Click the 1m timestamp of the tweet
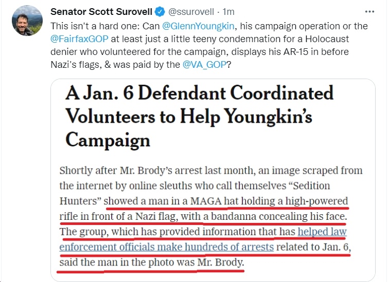Screen dimensions: 388x282 coord(228,12)
